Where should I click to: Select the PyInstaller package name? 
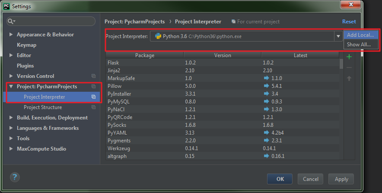[119, 94]
